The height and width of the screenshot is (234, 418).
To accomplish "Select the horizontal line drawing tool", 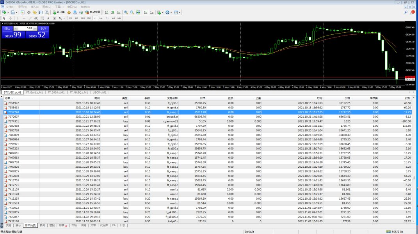I will (24, 18).
